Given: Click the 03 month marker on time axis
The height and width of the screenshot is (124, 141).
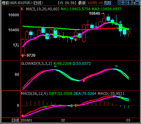Looking at the screenshot, I should [x=128, y=120].
